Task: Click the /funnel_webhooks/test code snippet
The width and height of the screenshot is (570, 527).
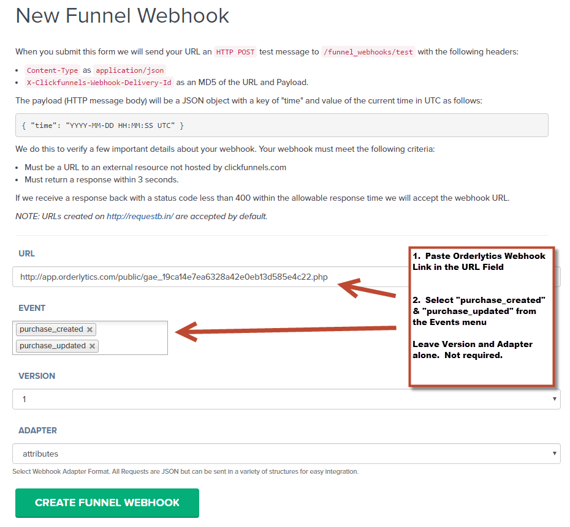Action: (368, 52)
